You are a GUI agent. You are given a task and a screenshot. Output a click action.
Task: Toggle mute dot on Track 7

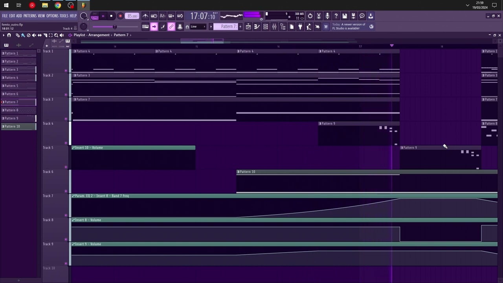coord(66,215)
